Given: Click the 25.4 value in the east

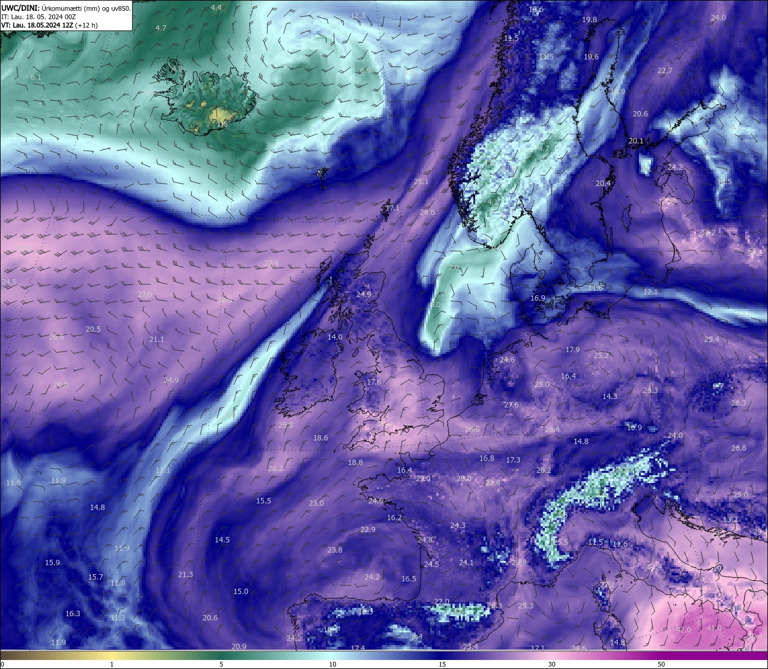Looking at the screenshot, I should tap(712, 340).
